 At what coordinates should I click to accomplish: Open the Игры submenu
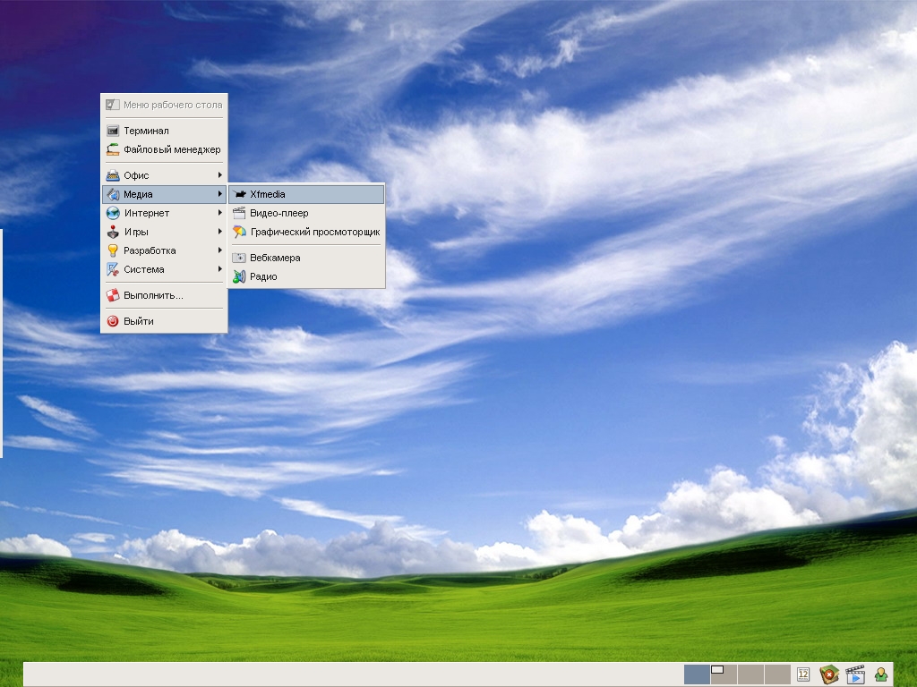pyautogui.click(x=164, y=232)
